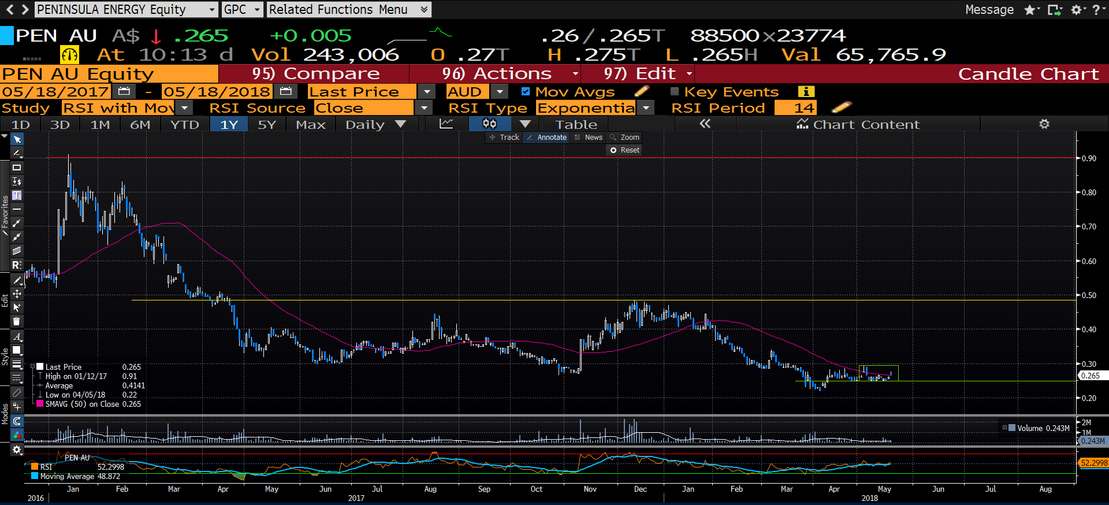
Task: Select the text annotation T tool
Action: (17, 195)
